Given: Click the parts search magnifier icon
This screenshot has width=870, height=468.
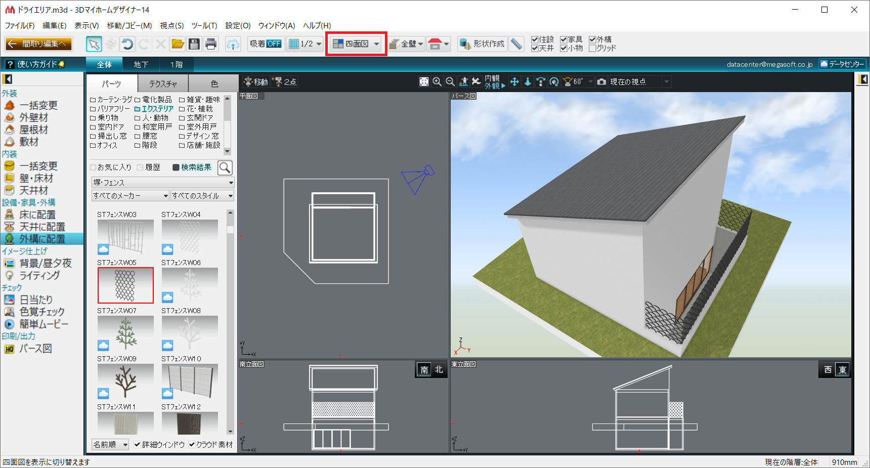Looking at the screenshot, I should tap(225, 167).
